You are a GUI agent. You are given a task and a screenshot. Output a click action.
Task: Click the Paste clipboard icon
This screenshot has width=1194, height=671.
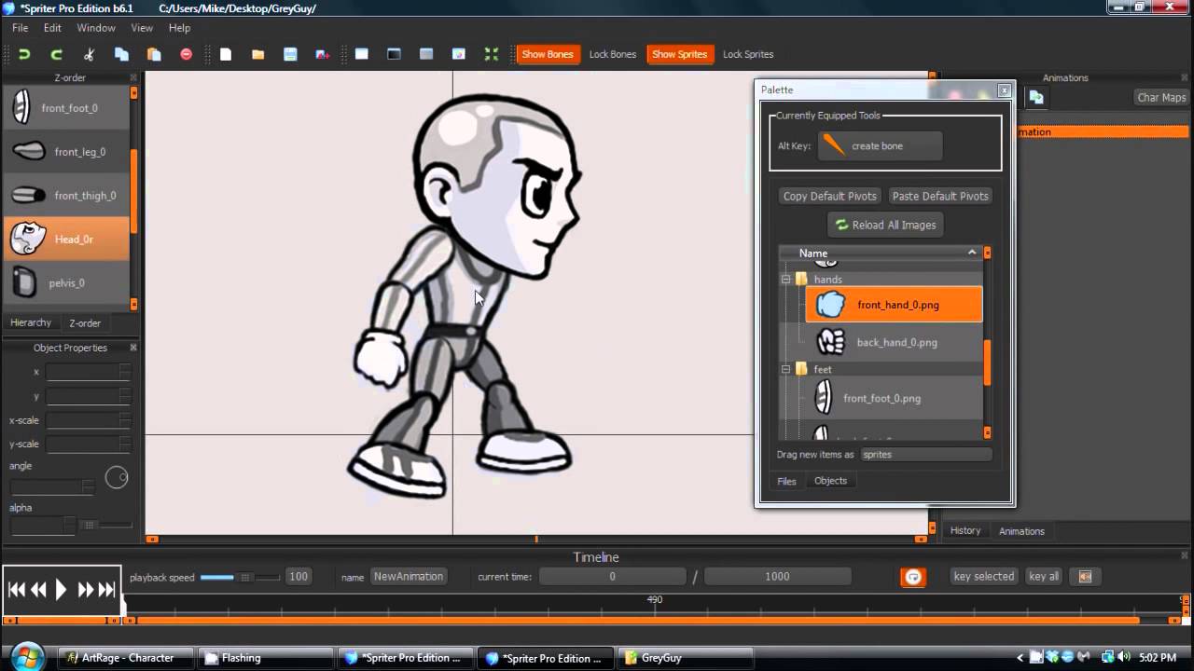pyautogui.click(x=154, y=54)
